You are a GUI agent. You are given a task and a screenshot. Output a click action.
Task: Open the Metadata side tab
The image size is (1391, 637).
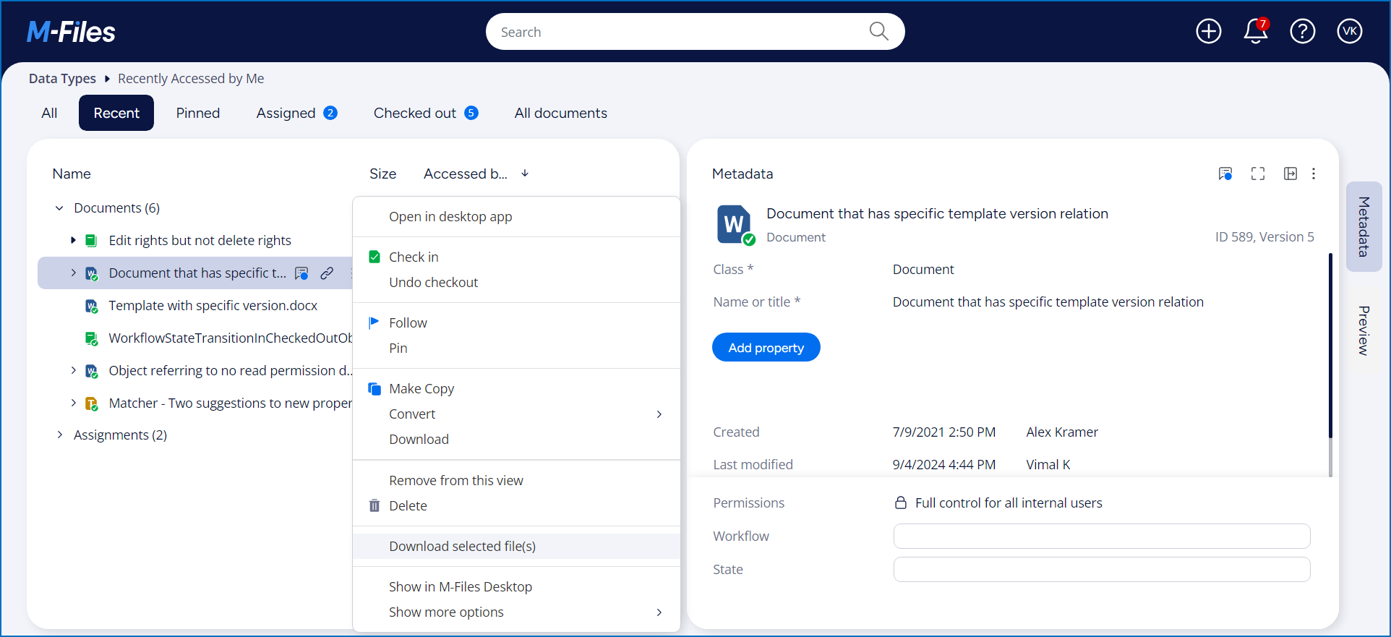click(x=1364, y=226)
